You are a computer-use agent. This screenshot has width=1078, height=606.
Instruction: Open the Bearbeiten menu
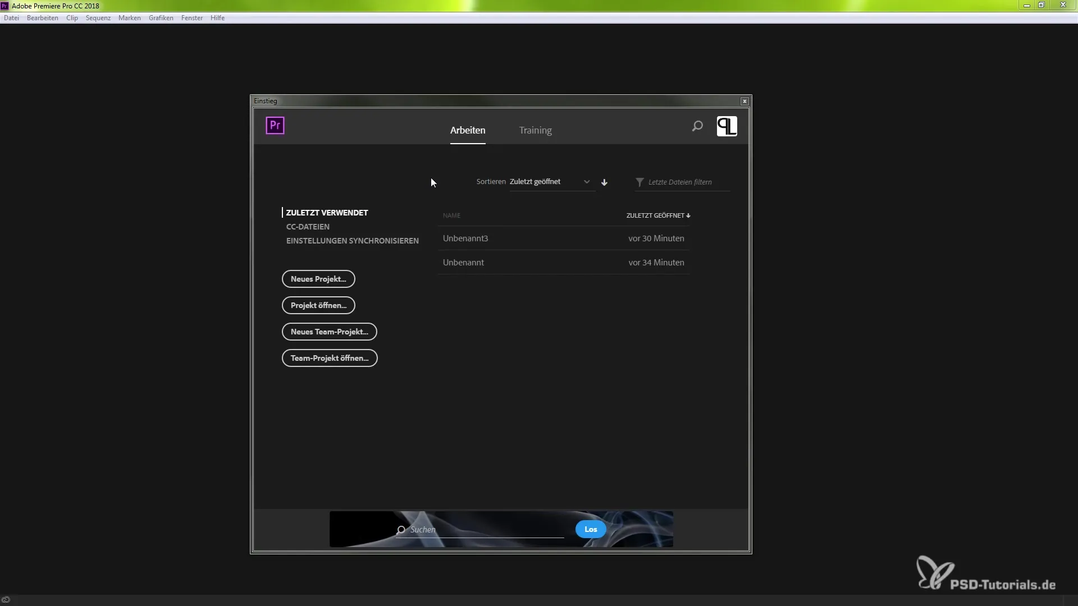[x=43, y=18]
